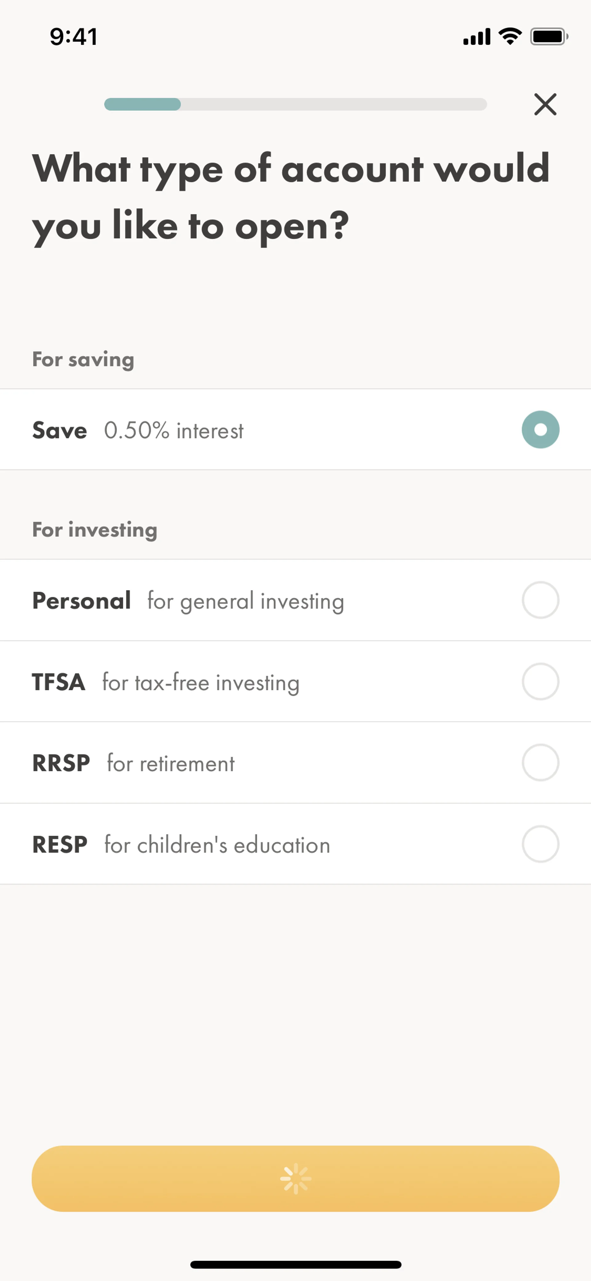Image resolution: width=591 pixels, height=1281 pixels.
Task: Tap the battery indicator icon
Action: click(548, 37)
